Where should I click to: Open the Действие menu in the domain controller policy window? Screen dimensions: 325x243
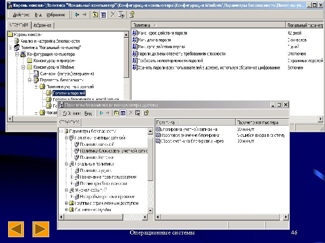[71, 113]
